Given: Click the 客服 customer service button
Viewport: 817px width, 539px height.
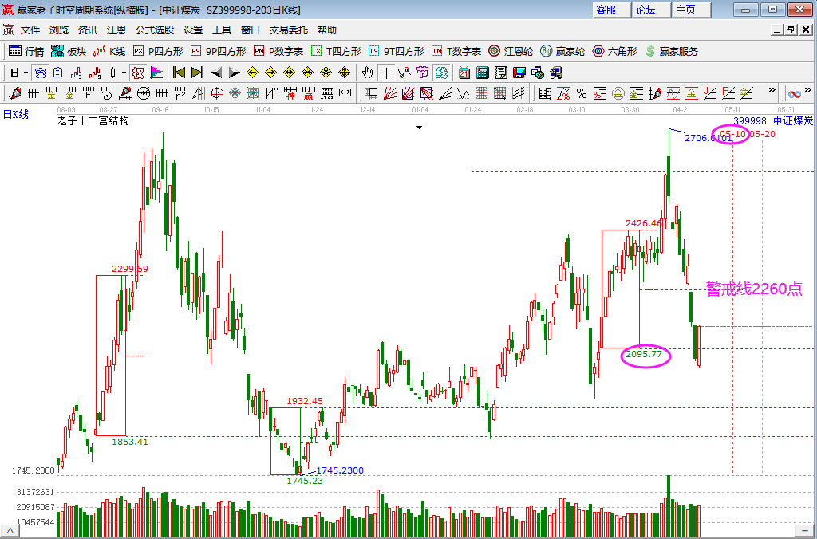Looking at the screenshot, I should [612, 10].
